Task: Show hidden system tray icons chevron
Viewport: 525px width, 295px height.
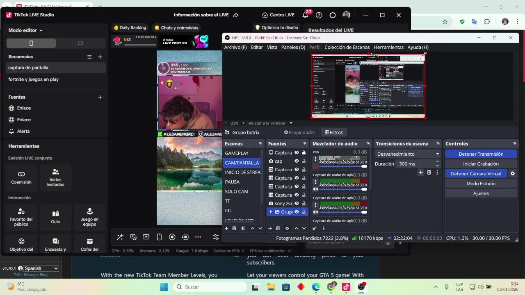Action: click(x=435, y=287)
